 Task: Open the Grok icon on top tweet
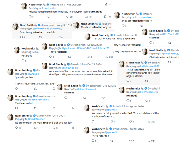(106, 5)
